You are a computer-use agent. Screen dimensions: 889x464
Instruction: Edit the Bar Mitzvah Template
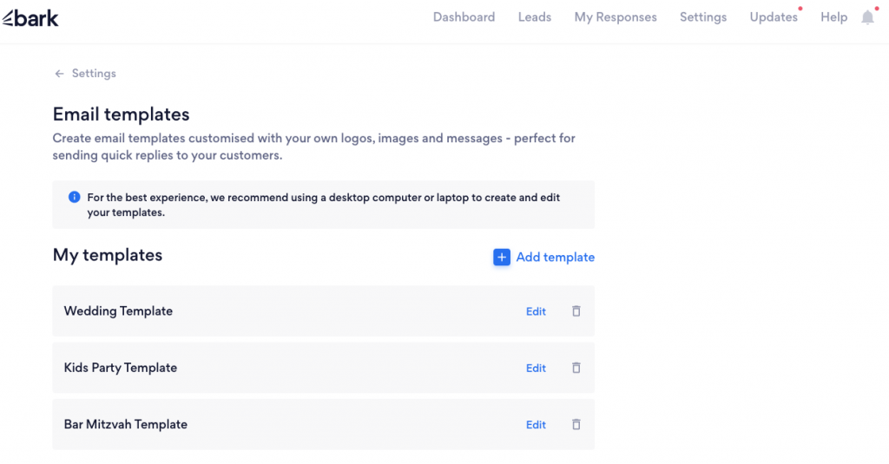click(536, 425)
